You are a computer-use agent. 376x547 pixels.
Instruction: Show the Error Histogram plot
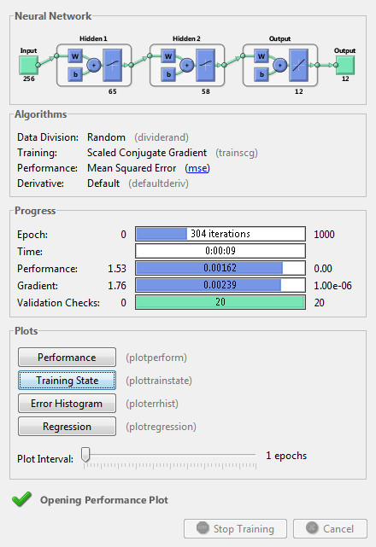[67, 404]
